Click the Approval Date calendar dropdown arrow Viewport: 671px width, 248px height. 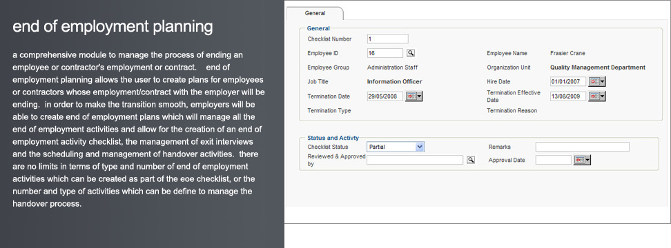point(587,160)
